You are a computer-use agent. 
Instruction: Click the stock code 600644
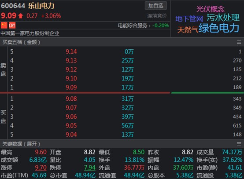pyautogui.click(x=13, y=6)
